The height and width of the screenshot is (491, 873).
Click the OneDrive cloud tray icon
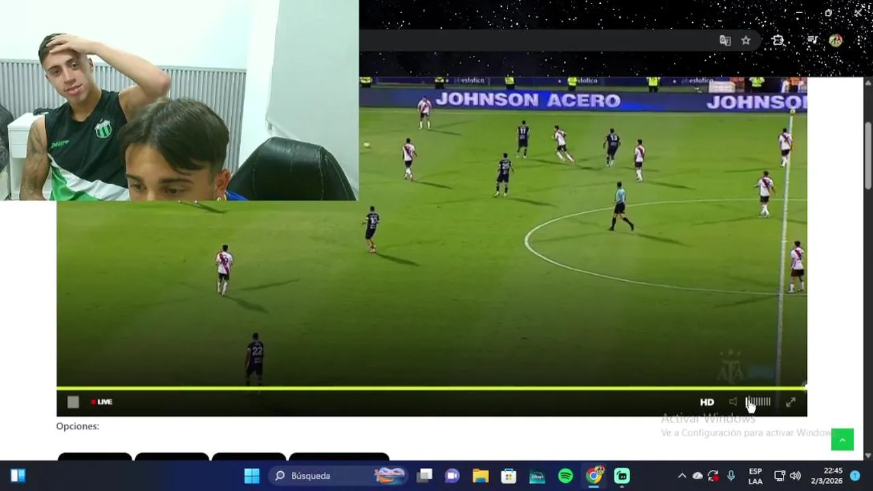(698, 476)
